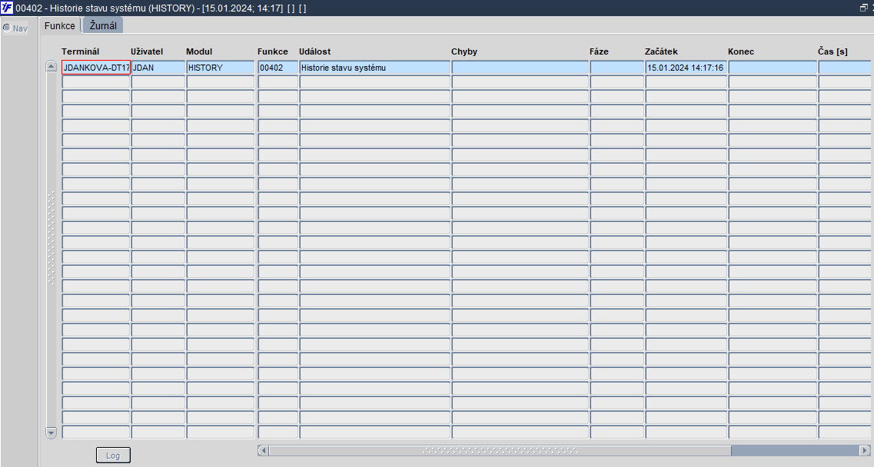Viewport: 874px width, 467px height.
Task: Click the Začátek column header
Action: [661, 51]
